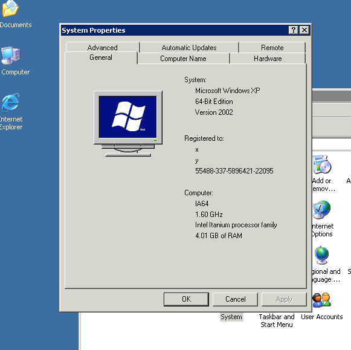Open Add or Remove Programs icon
Image resolution: width=351 pixels, height=350 pixels.
[x=322, y=164]
